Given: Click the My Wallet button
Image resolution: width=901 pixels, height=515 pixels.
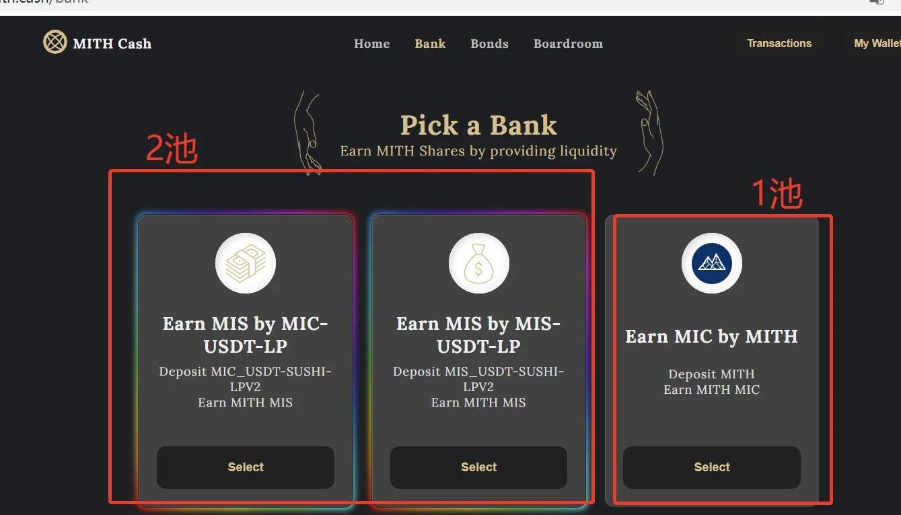Looking at the screenshot, I should pos(876,44).
